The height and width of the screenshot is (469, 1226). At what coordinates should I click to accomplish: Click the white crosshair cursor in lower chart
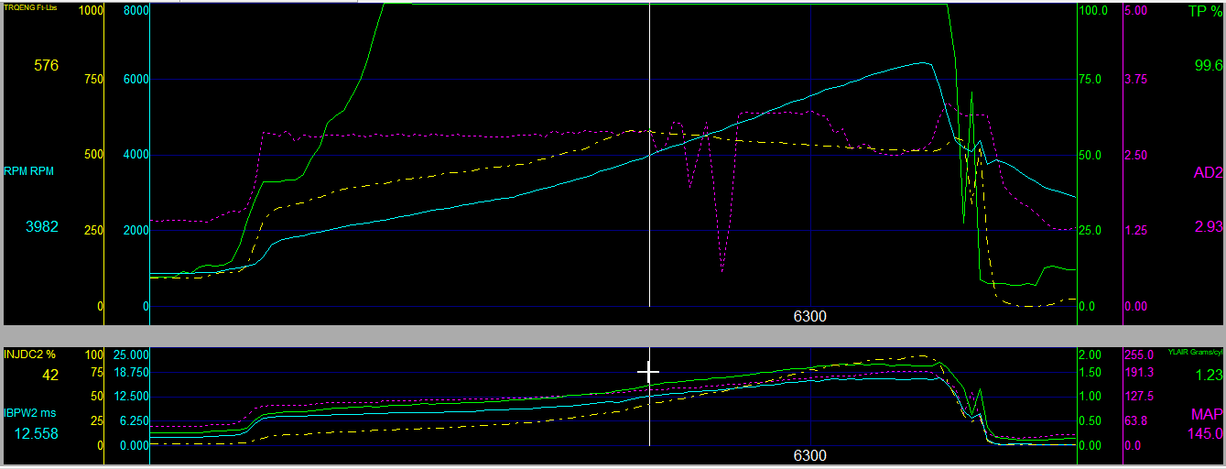point(648,372)
